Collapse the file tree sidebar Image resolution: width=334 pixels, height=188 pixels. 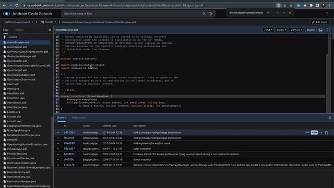click(x=50, y=30)
